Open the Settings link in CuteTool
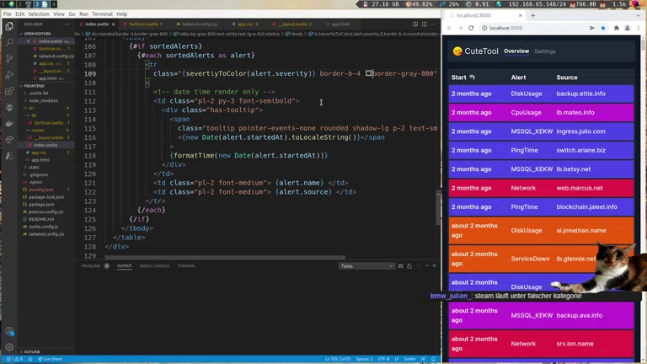 pos(545,51)
